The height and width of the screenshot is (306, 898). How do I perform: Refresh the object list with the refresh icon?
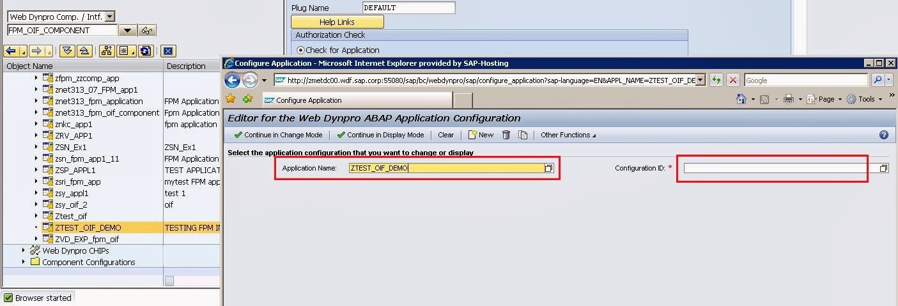(146, 51)
